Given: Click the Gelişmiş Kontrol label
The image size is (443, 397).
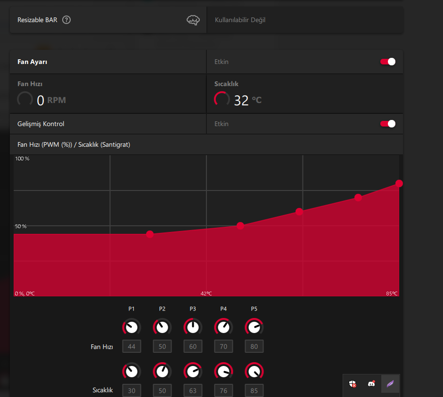Looking at the screenshot, I should (41, 124).
